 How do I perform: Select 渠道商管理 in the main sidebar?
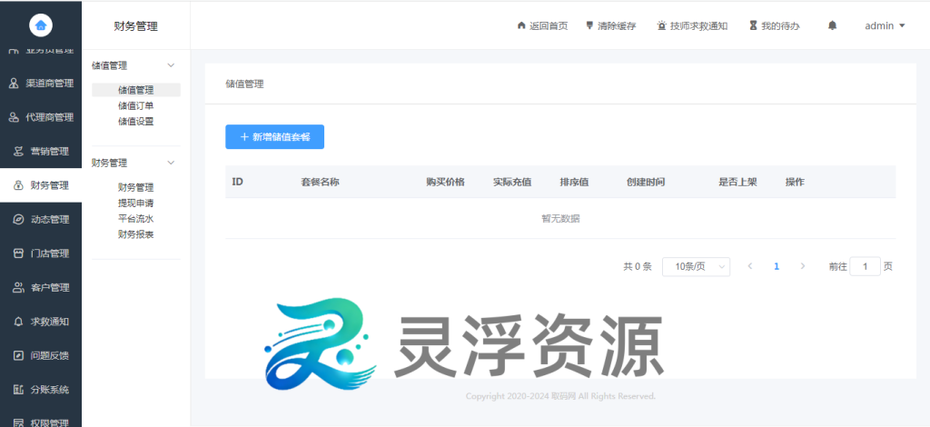pos(41,84)
